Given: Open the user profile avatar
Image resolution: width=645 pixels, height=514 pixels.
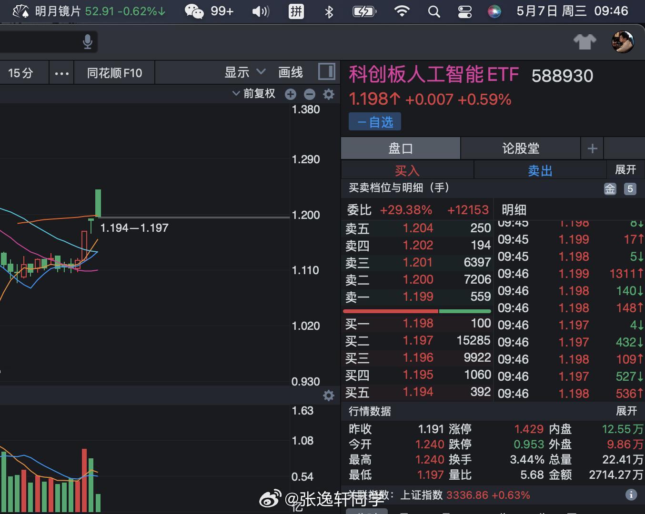Looking at the screenshot, I should tap(623, 42).
